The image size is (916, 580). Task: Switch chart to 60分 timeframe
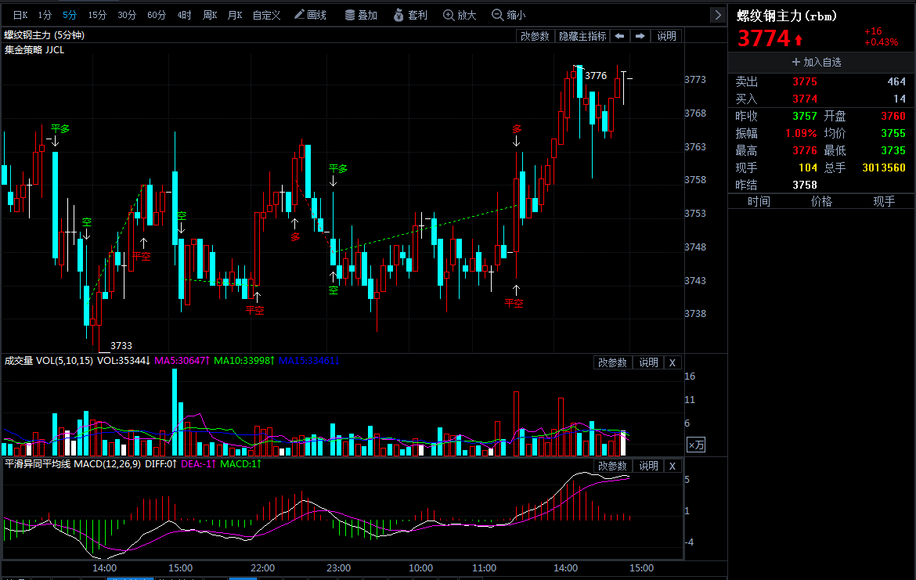click(156, 15)
